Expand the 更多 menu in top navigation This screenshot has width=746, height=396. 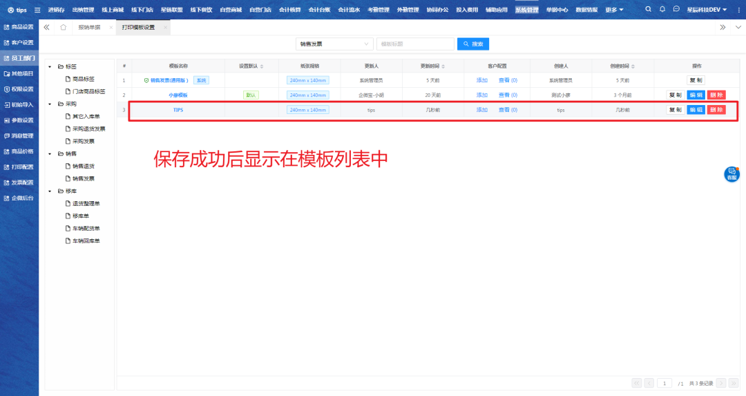(613, 10)
